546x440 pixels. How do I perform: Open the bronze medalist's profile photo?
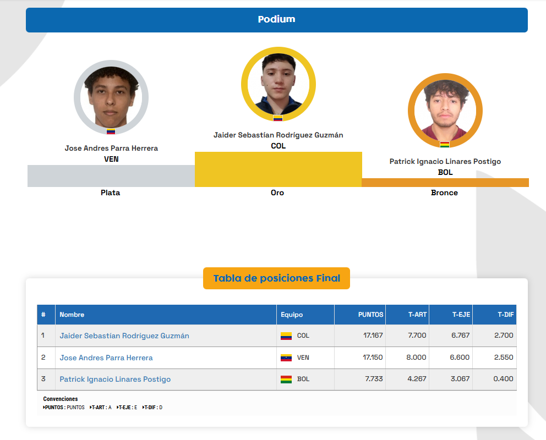(x=445, y=110)
